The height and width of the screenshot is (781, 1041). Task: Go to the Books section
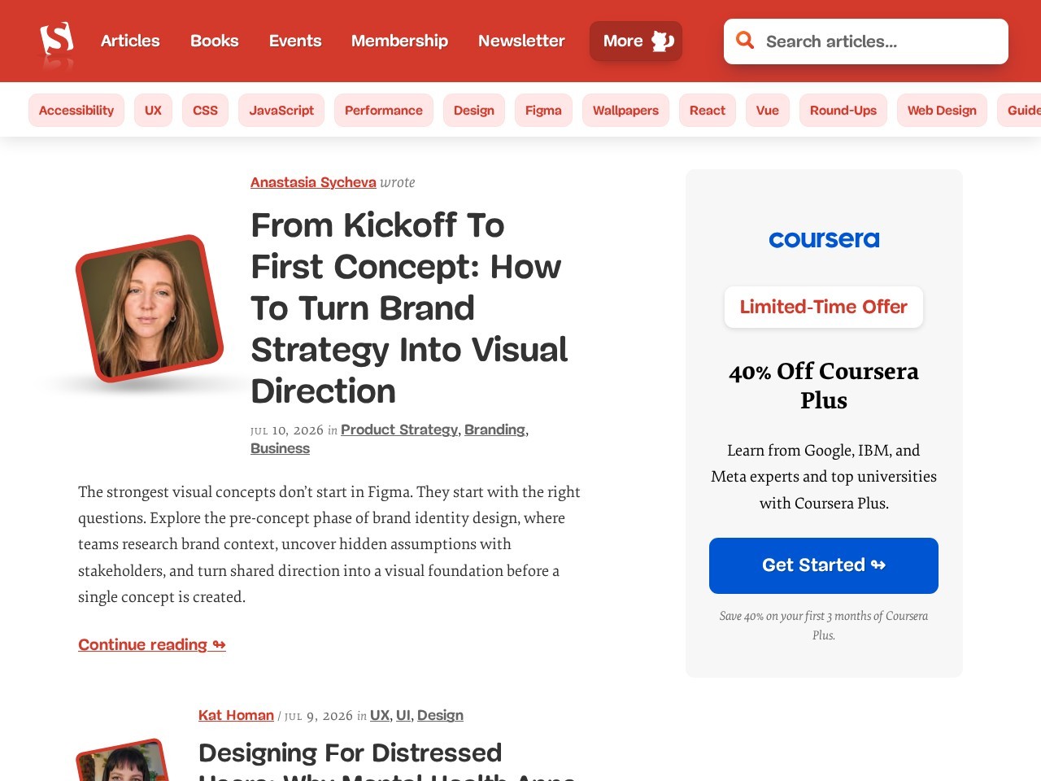(215, 41)
